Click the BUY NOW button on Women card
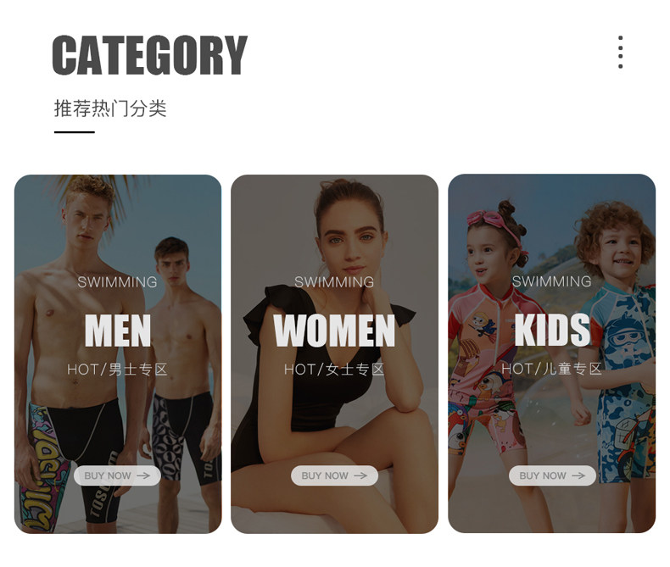 pyautogui.click(x=334, y=475)
